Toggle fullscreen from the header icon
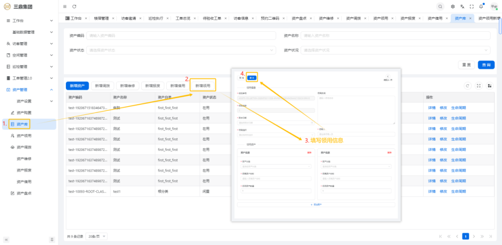Image resolution: width=502 pixels, height=245 pixels. [471, 6]
